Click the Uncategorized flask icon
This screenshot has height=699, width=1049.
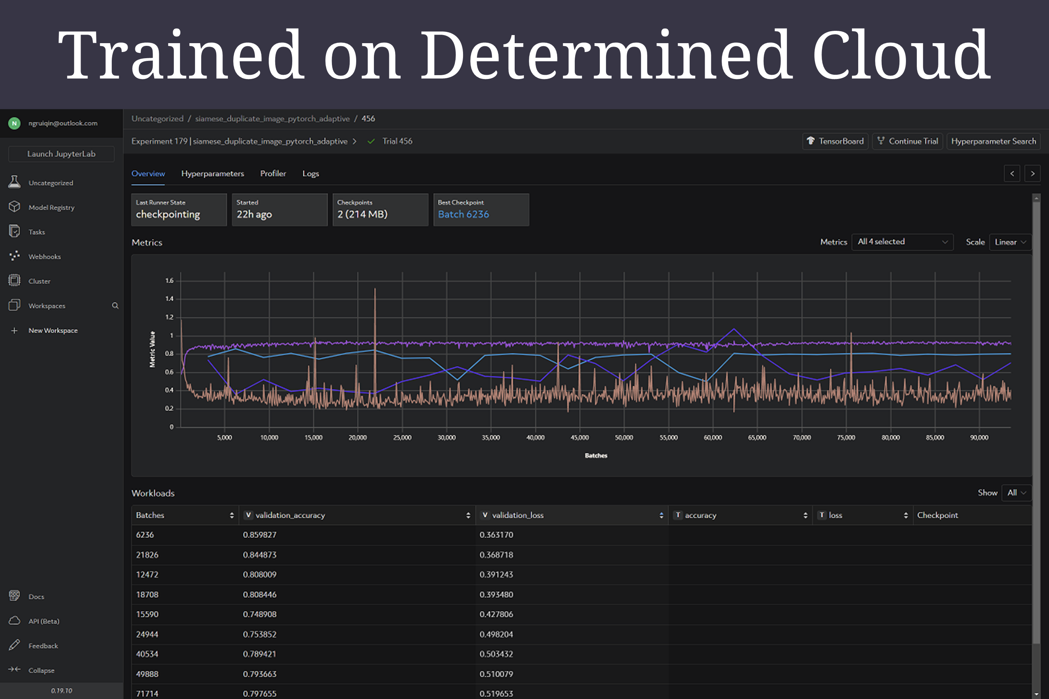(14, 182)
